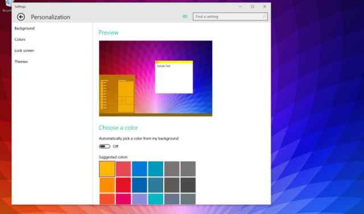Select the teal swatch in the top row
Image resolution: width=364 pixels, height=214 pixels.
click(156, 169)
